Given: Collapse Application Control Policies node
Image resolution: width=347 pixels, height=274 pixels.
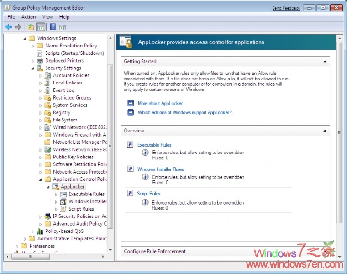Looking at the screenshot, I should click(x=40, y=179).
